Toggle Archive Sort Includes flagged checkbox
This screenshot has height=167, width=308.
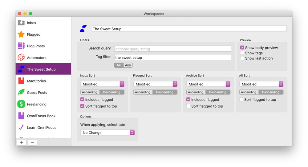tap(188, 99)
